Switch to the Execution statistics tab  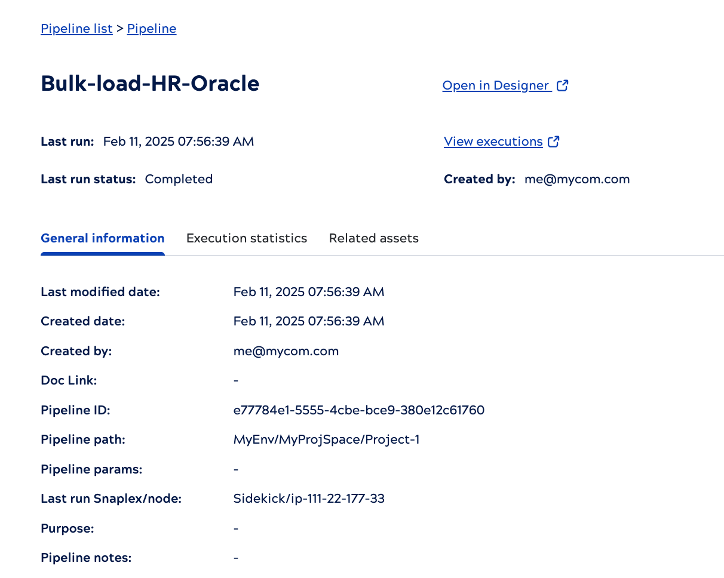247,238
